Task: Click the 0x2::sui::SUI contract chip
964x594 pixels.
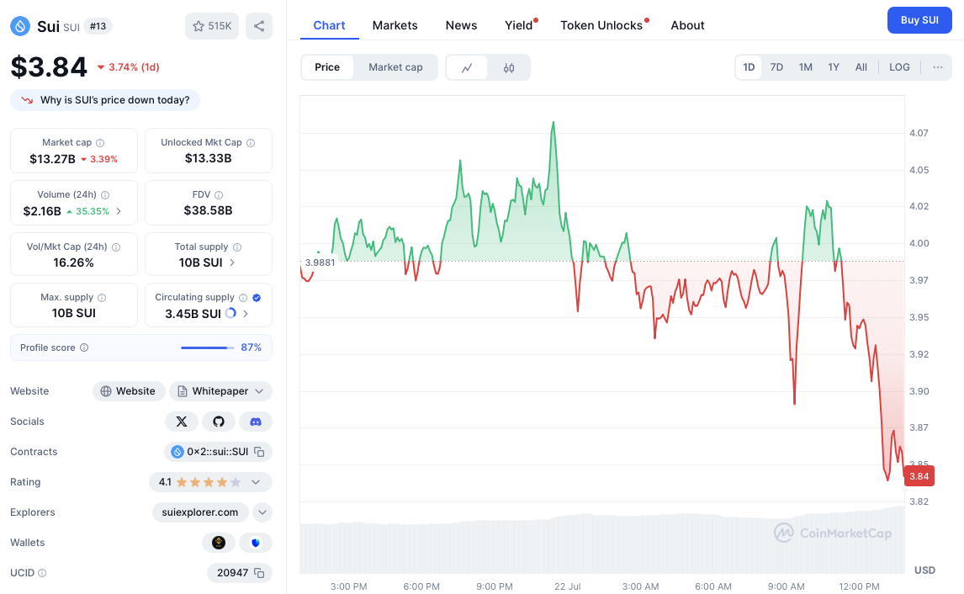Action: pyautogui.click(x=218, y=452)
